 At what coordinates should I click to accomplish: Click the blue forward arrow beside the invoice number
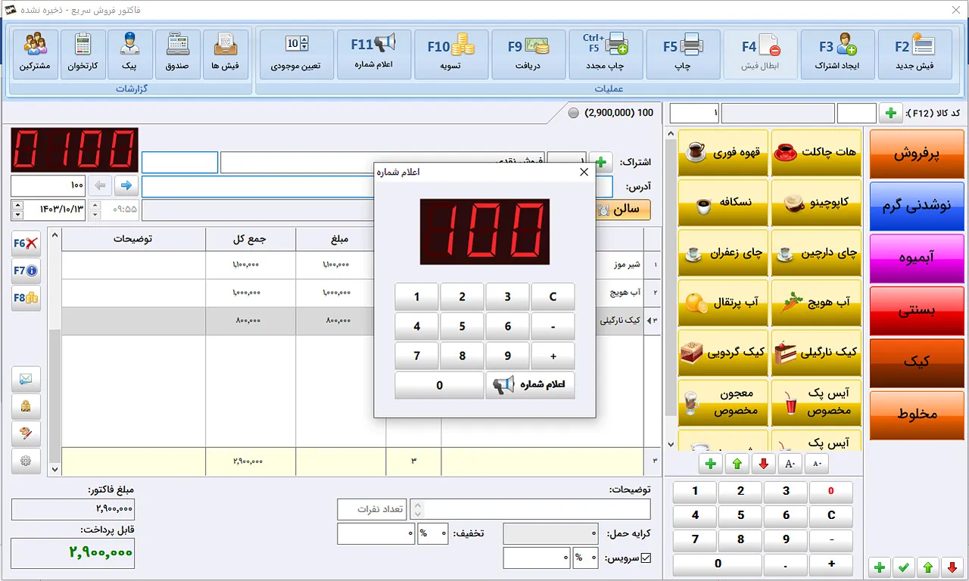click(x=126, y=185)
